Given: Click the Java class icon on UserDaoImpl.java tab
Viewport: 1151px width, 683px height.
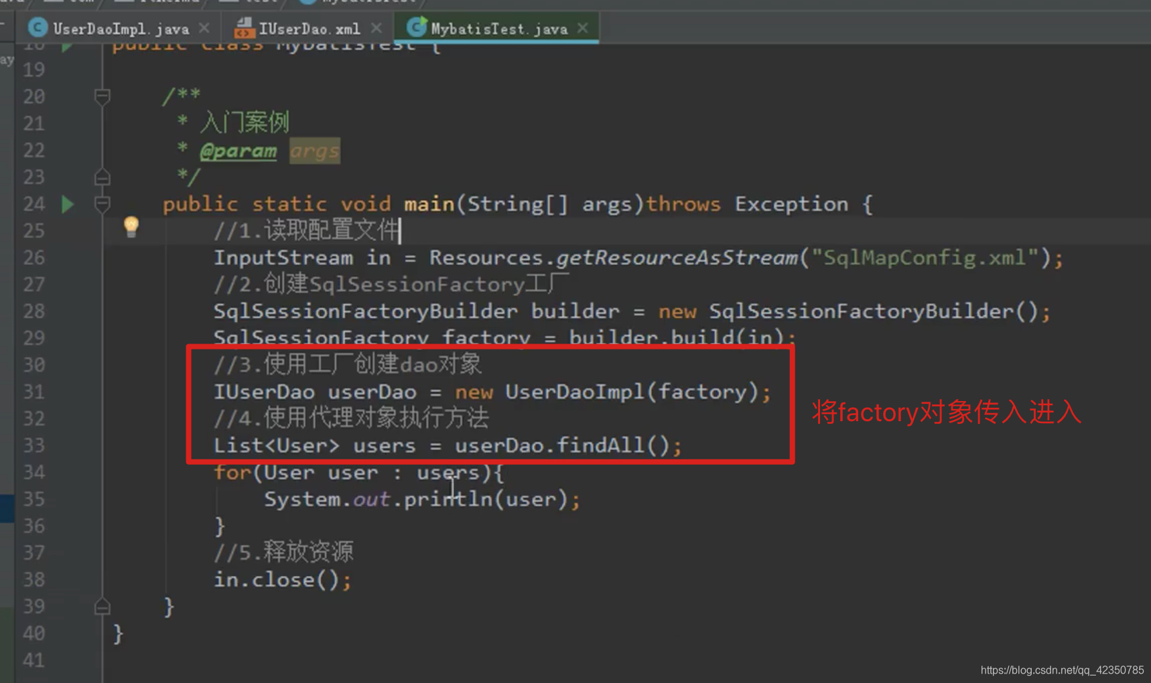Looking at the screenshot, I should click(38, 28).
